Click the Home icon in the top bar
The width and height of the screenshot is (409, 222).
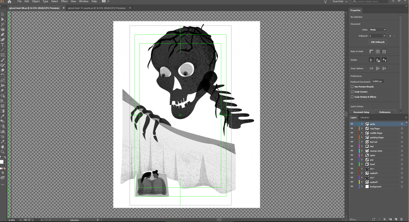[9, 2]
